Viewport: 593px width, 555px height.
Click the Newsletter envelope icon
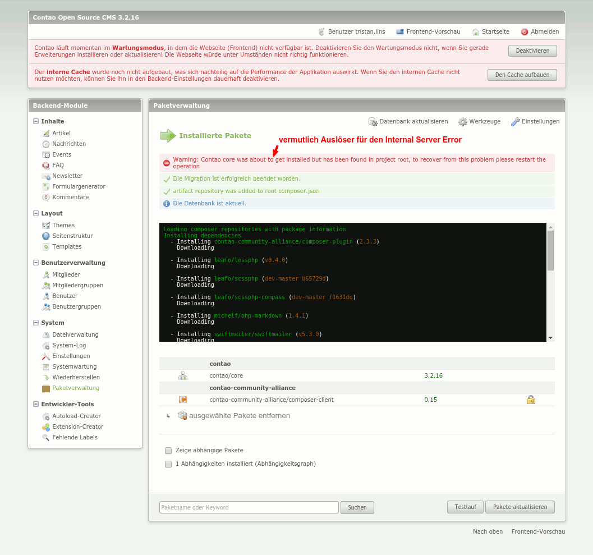(x=46, y=176)
